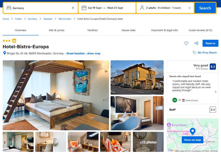Open Great location - show map link

coord(83,53)
